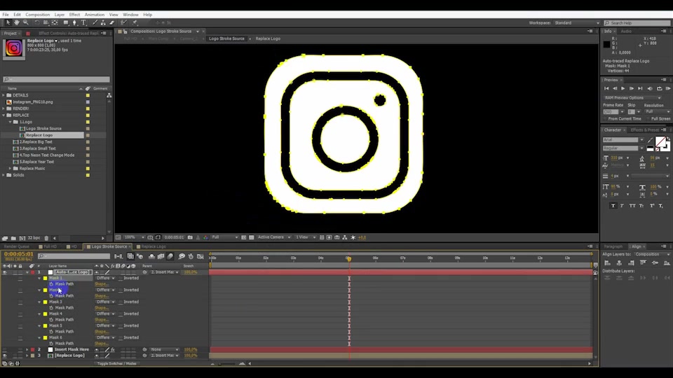
Task: Select the Brush tool
Action: pyautogui.click(x=95, y=22)
